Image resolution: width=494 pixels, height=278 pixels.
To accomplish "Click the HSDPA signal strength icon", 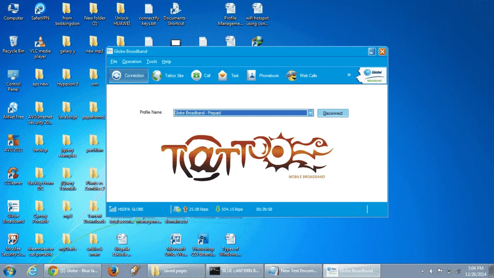I will [x=113, y=209].
